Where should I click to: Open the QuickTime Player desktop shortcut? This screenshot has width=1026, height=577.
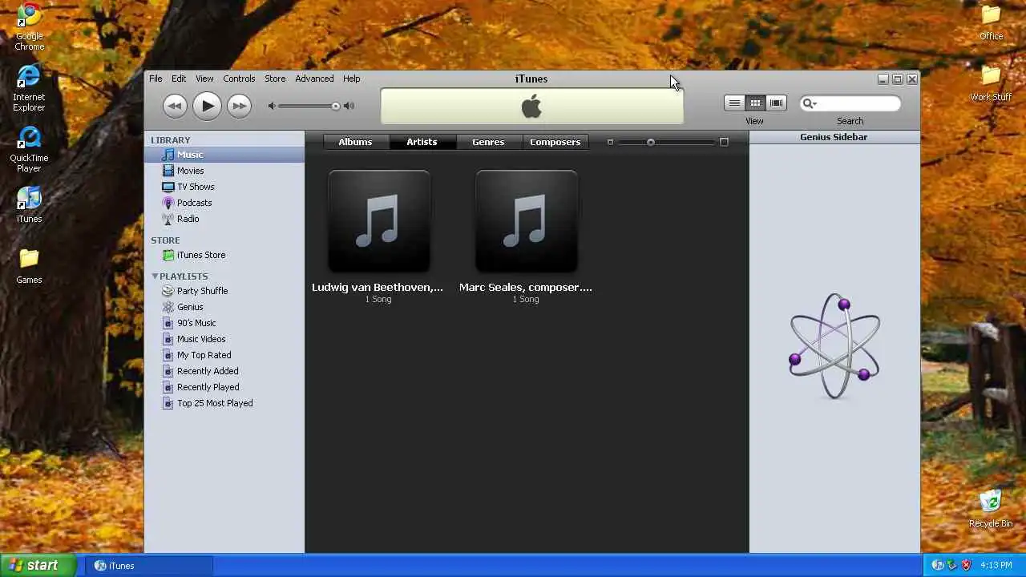(x=29, y=149)
